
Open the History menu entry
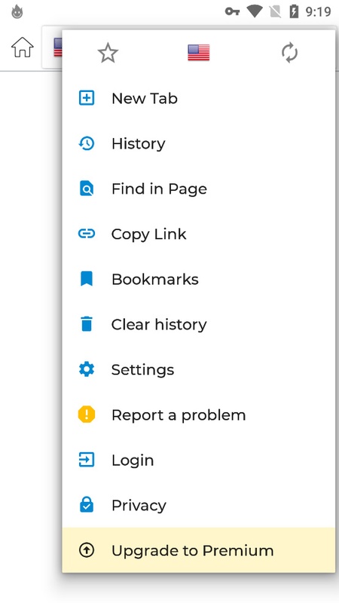coord(198,143)
